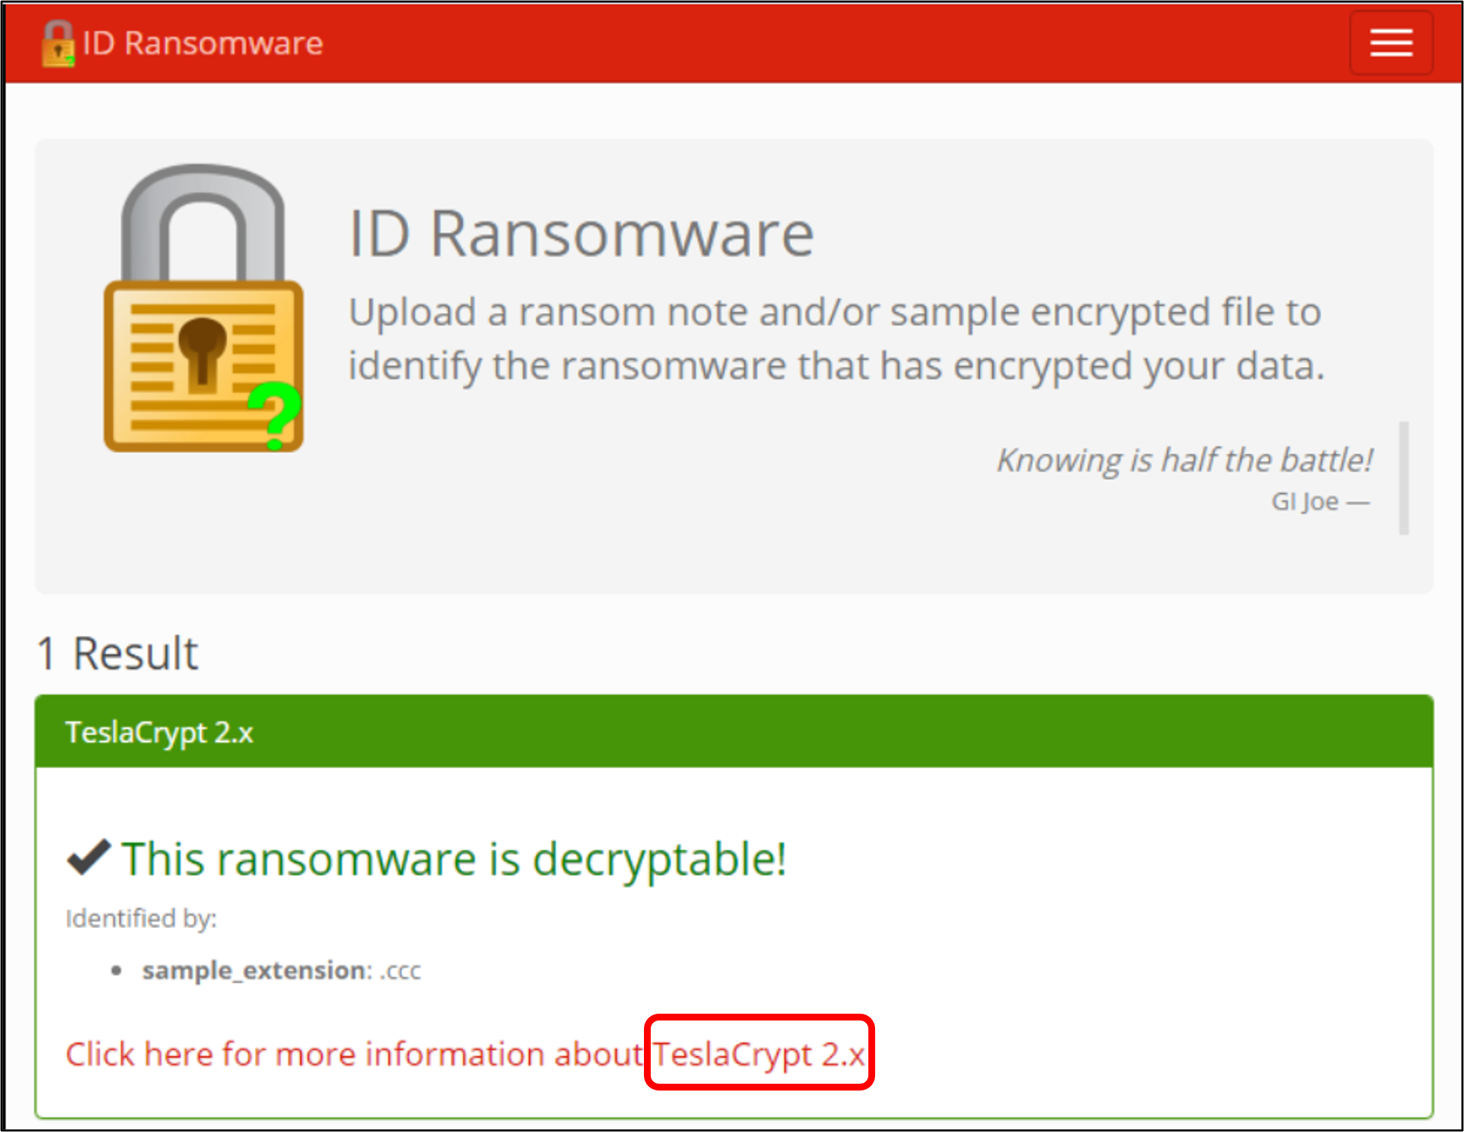Click the '1 Result' heading
Image resolution: width=1464 pixels, height=1132 pixels.
click(x=118, y=653)
